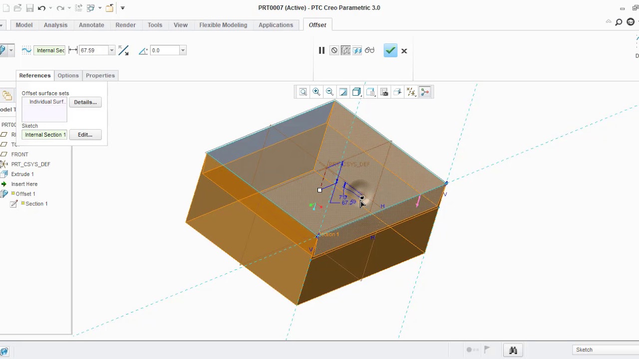Click the Undo arrow icon
639x359 pixels.
point(41,8)
